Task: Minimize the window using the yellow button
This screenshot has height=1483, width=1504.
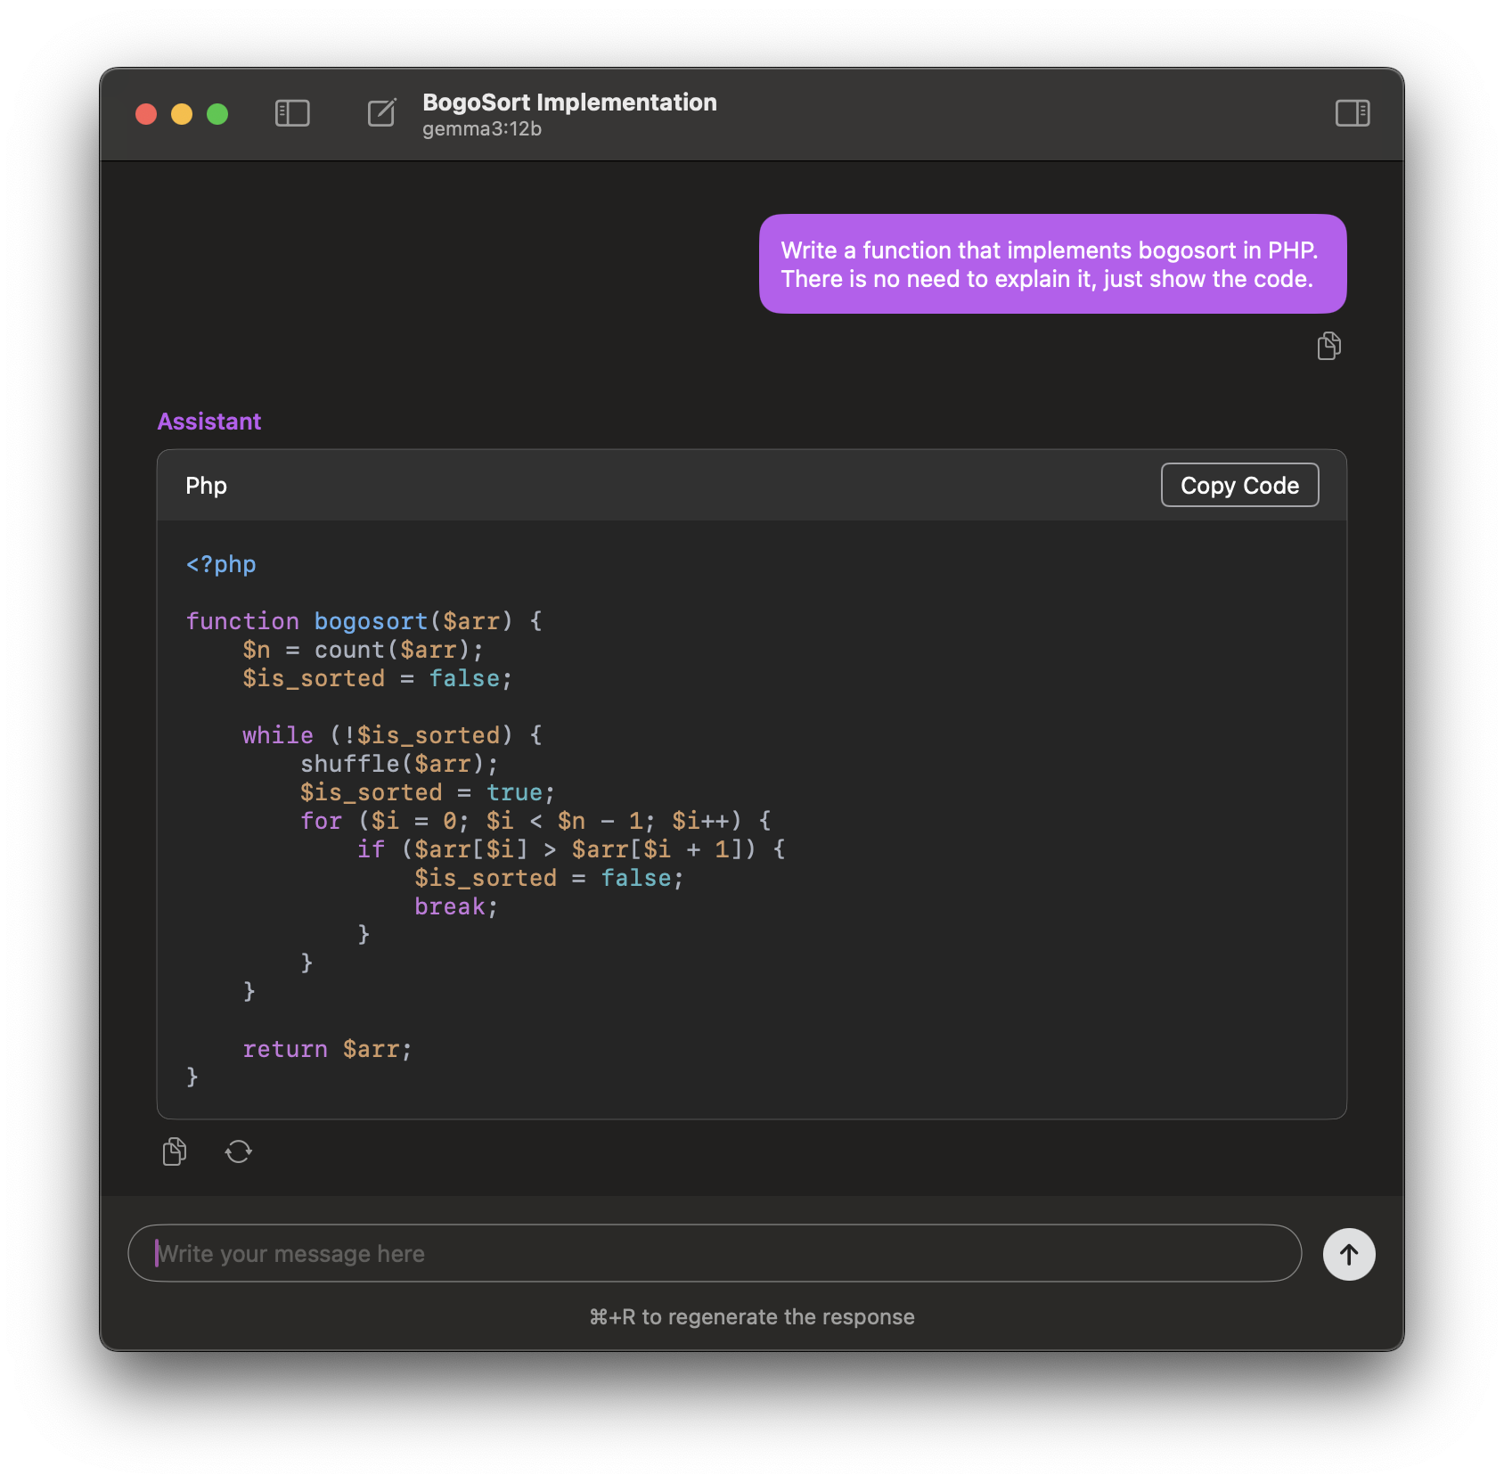Action: 182,114
